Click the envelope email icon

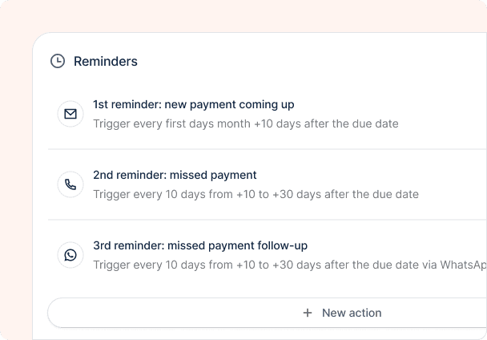(70, 114)
